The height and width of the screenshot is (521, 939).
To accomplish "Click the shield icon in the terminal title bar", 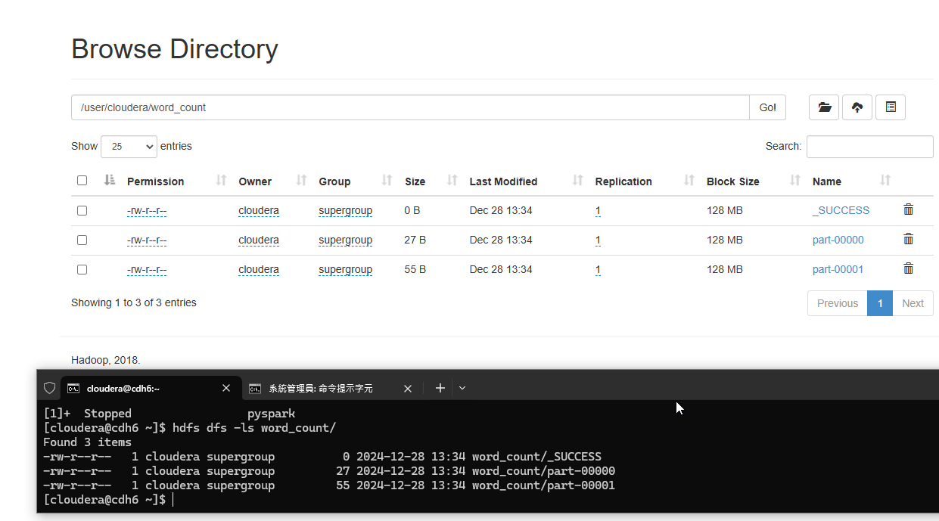I will click(49, 388).
